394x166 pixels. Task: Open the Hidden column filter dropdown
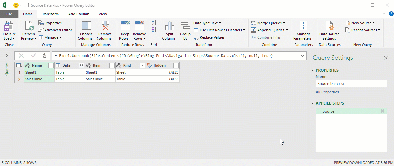(176, 65)
